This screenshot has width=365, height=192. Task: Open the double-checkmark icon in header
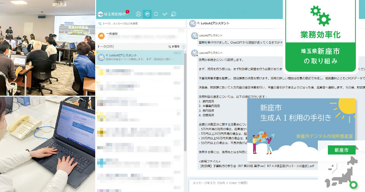point(165,14)
